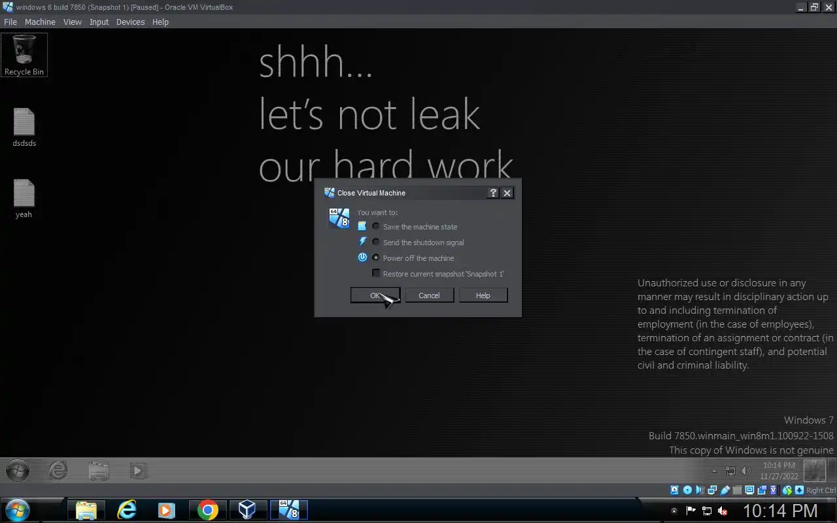Click the network adapters status icon

click(x=712, y=490)
